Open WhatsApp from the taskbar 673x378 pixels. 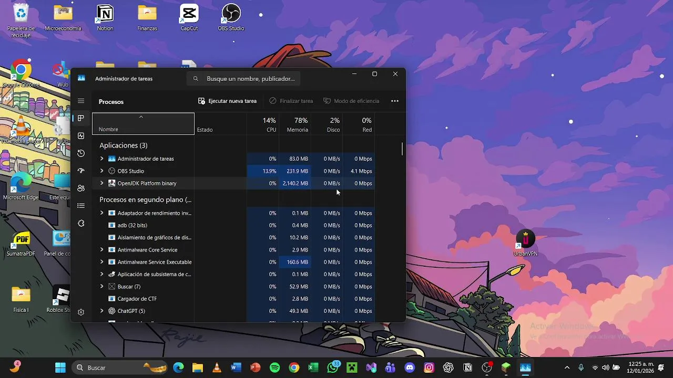tap(332, 367)
